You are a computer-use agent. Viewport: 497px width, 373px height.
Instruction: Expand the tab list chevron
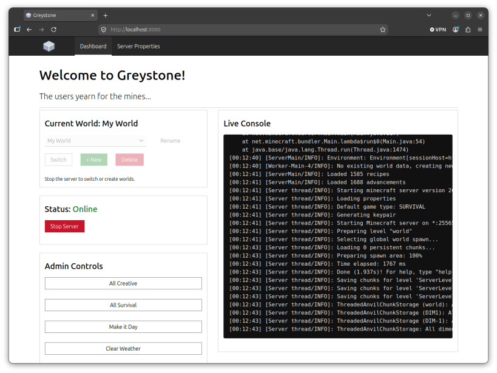pos(429,15)
